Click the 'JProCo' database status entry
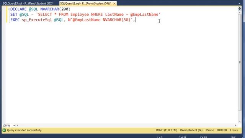245x138 pixels. point(209,130)
